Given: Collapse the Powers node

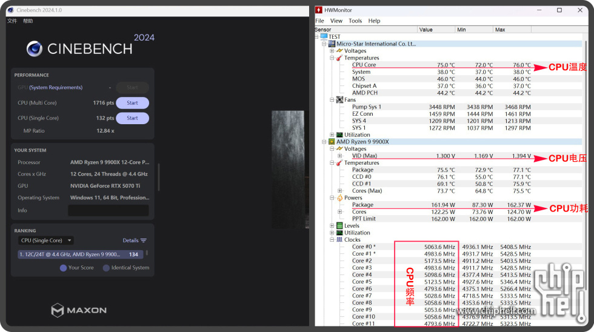Looking at the screenshot, I should coord(332,198).
